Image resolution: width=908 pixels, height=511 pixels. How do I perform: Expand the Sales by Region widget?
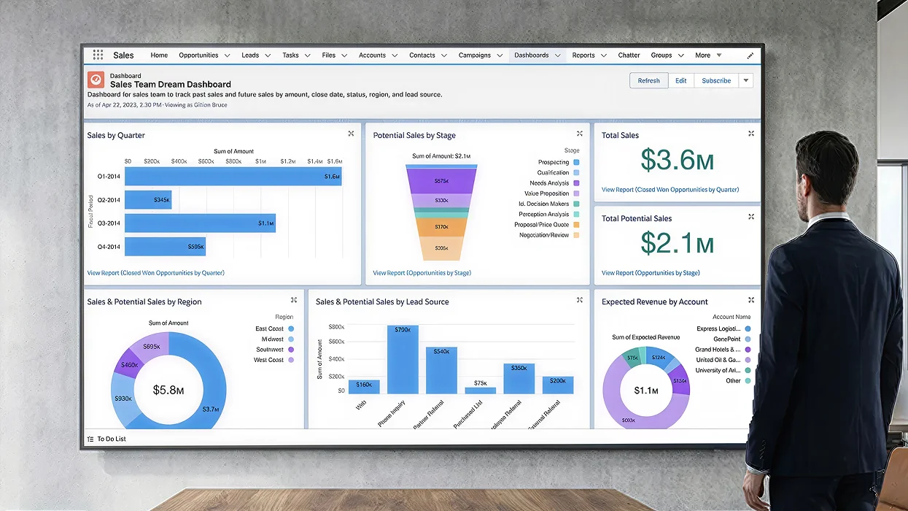tap(294, 301)
